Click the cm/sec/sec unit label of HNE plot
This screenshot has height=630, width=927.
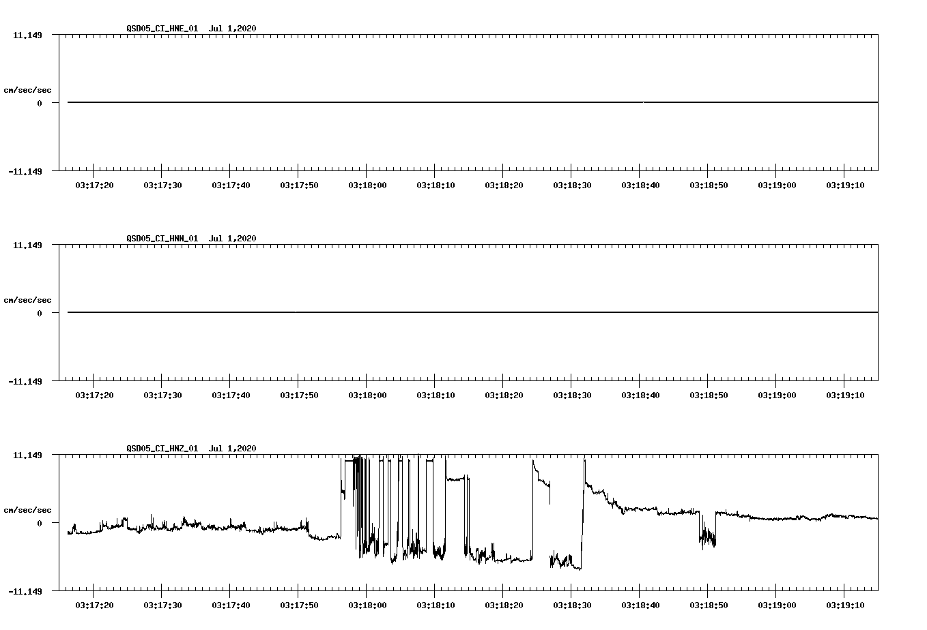[27, 90]
